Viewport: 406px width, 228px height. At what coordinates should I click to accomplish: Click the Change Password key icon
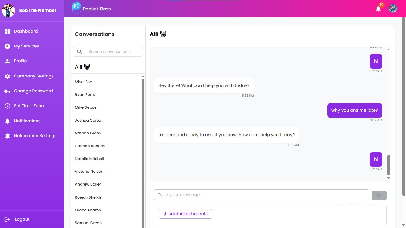coord(7,91)
